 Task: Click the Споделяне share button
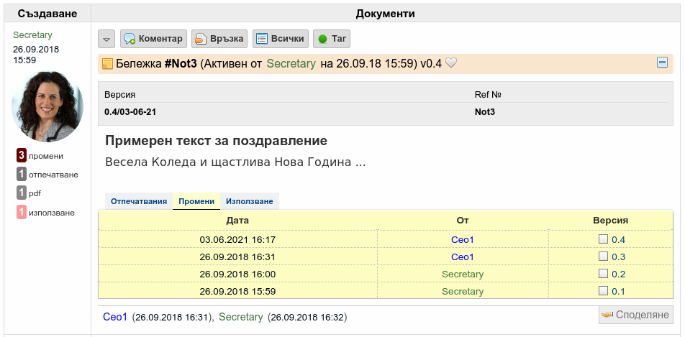tap(635, 315)
